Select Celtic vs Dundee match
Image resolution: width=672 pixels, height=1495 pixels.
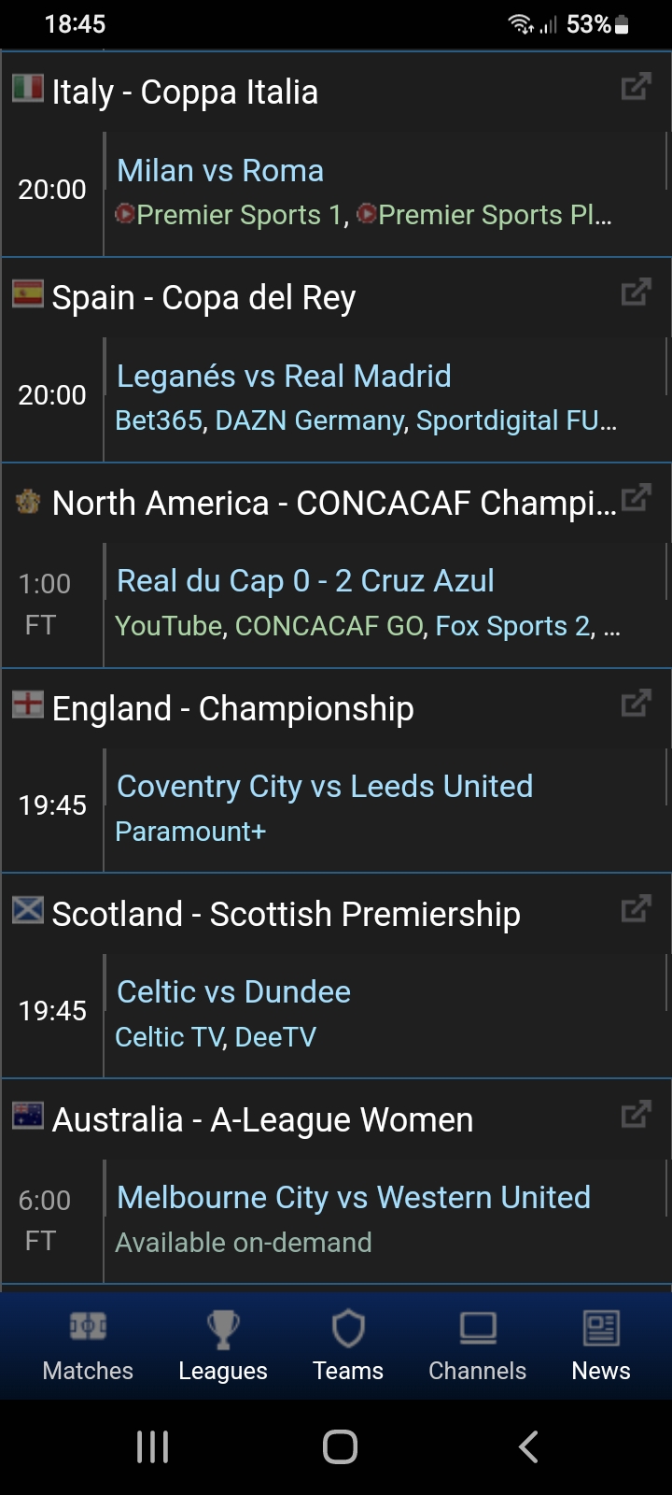click(x=233, y=992)
